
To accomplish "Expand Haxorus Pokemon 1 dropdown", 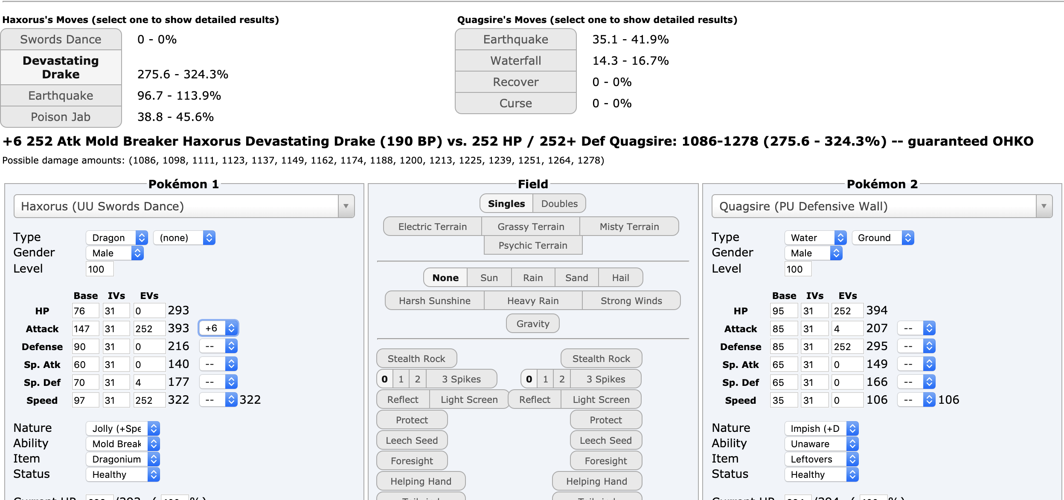I will [347, 206].
